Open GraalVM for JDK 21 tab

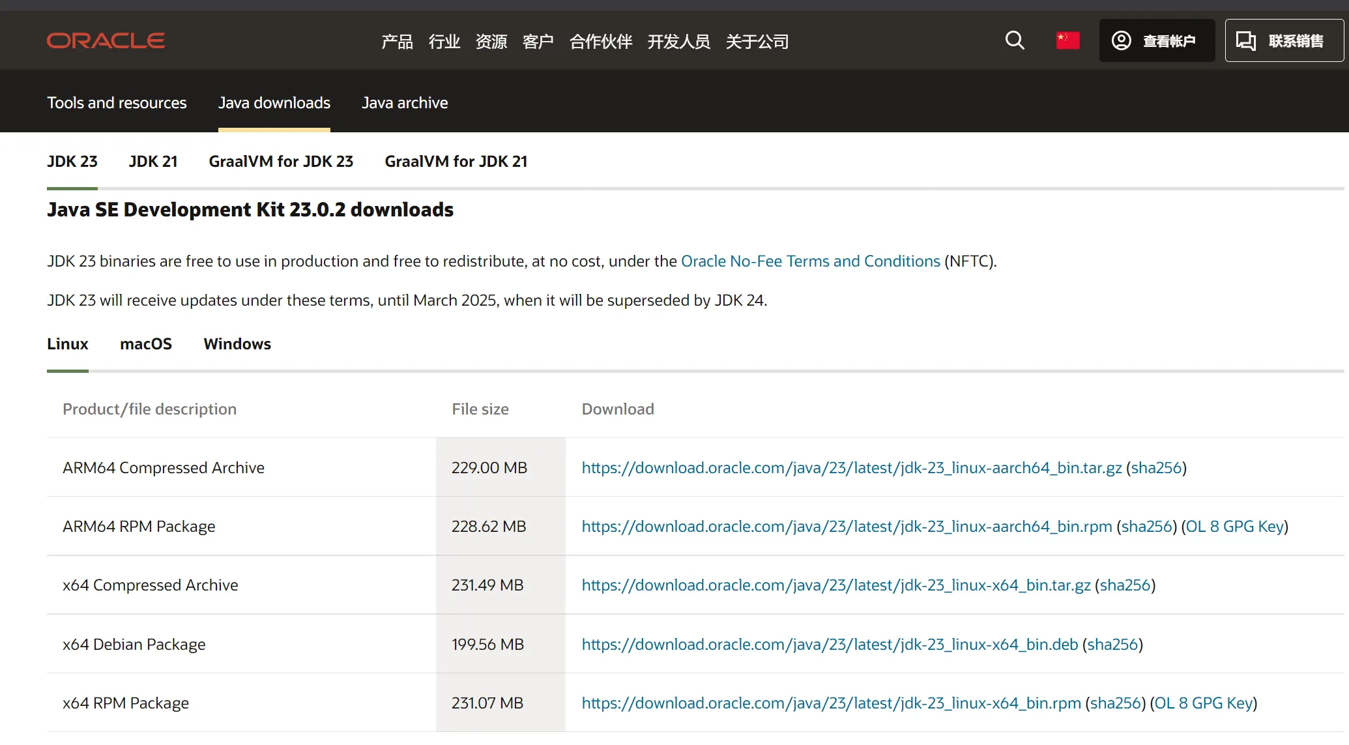pos(456,162)
